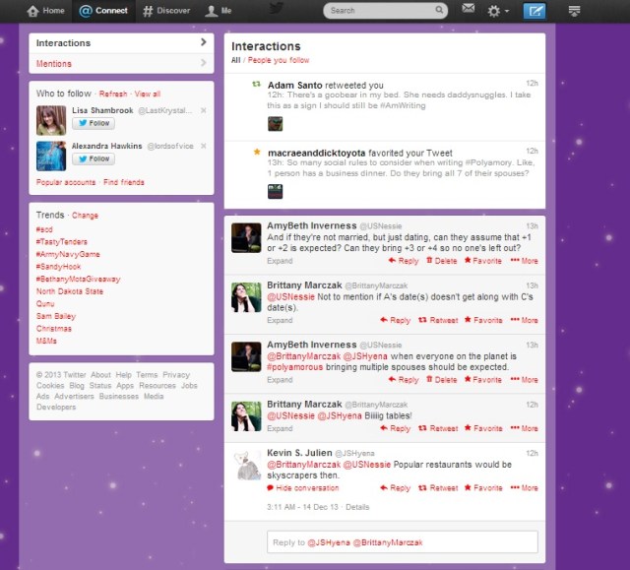Open Popular accounts link

click(66, 182)
